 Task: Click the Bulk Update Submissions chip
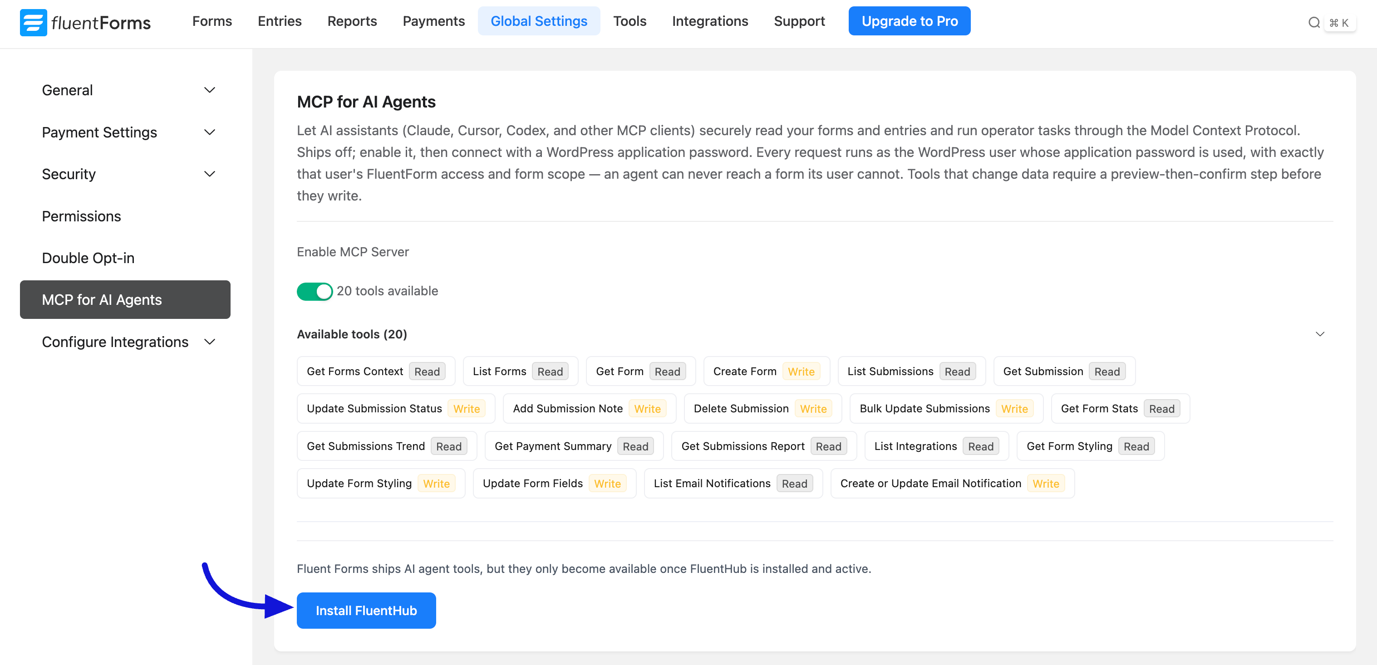point(946,409)
